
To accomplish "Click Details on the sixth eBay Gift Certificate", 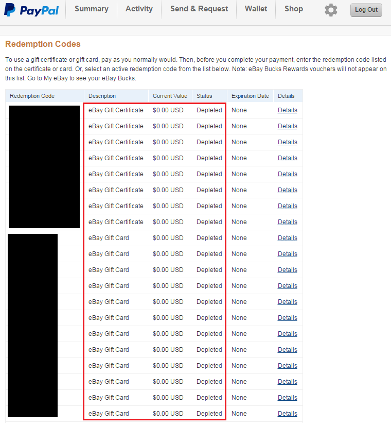I will 287,190.
